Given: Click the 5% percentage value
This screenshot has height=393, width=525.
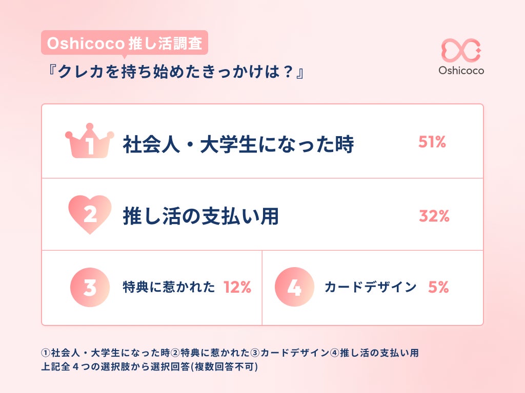Looking at the screenshot, I should pos(438,288).
